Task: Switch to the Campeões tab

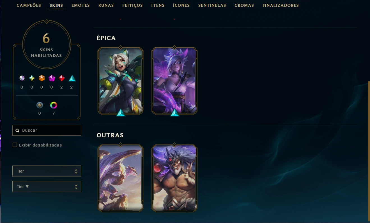Action: [29, 5]
